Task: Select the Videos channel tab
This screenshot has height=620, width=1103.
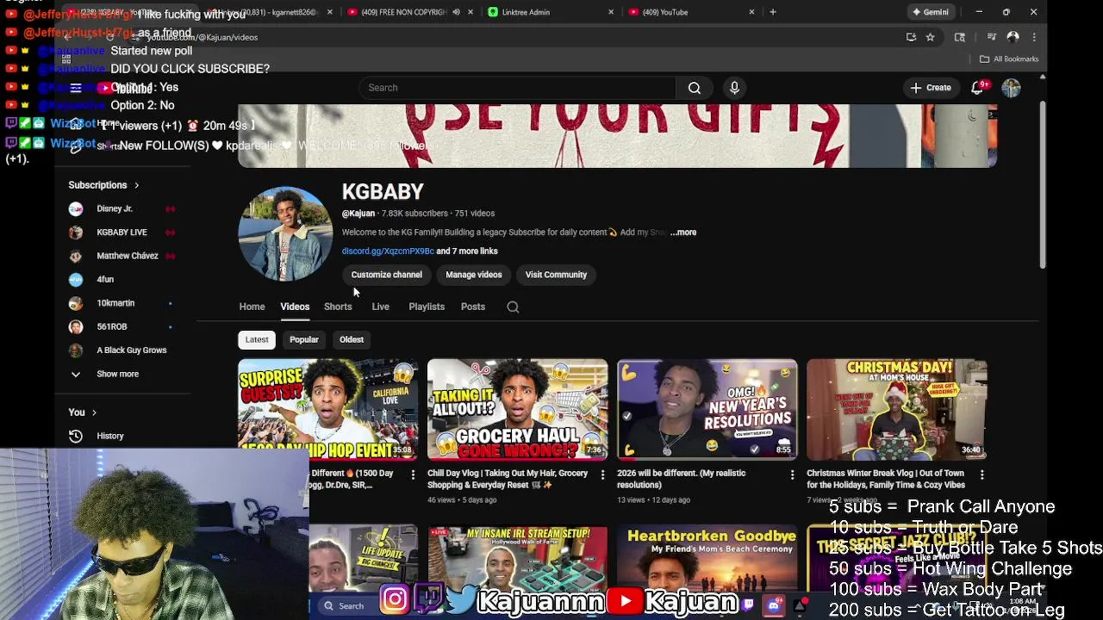Action: (295, 307)
